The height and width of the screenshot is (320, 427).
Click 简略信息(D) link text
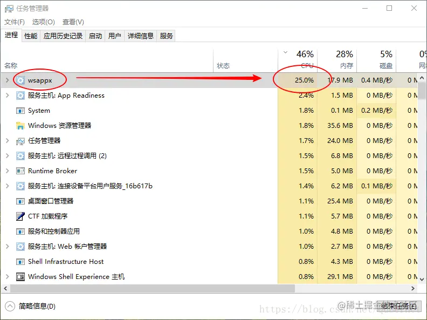(x=37, y=306)
